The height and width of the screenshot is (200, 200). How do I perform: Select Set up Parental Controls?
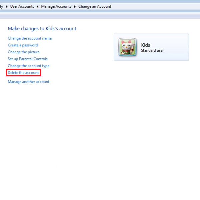click(x=28, y=59)
